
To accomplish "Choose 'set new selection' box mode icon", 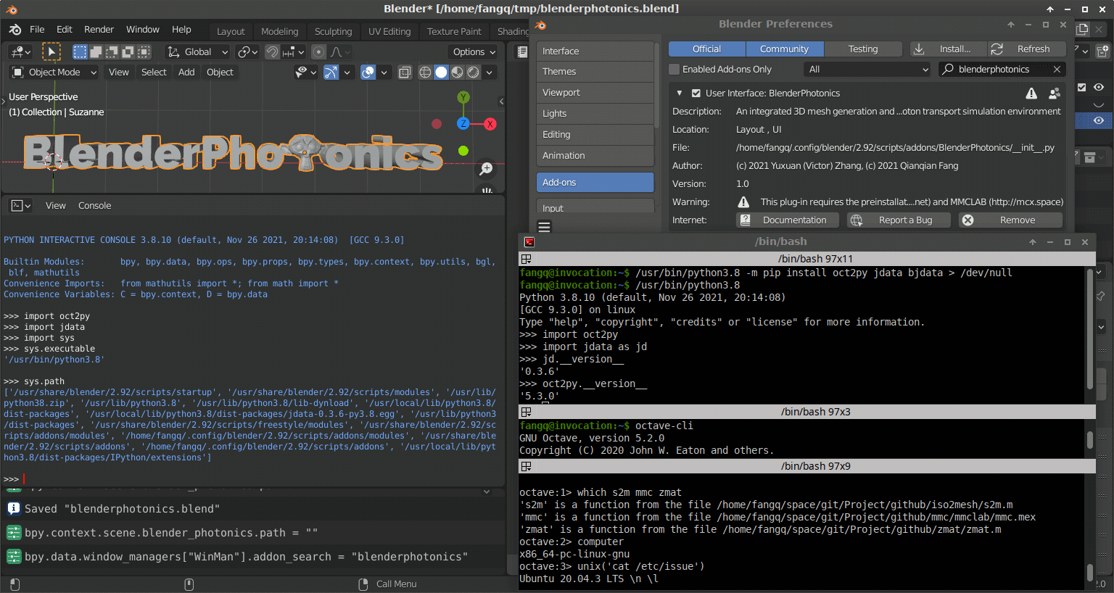I will pyautogui.click(x=80, y=52).
